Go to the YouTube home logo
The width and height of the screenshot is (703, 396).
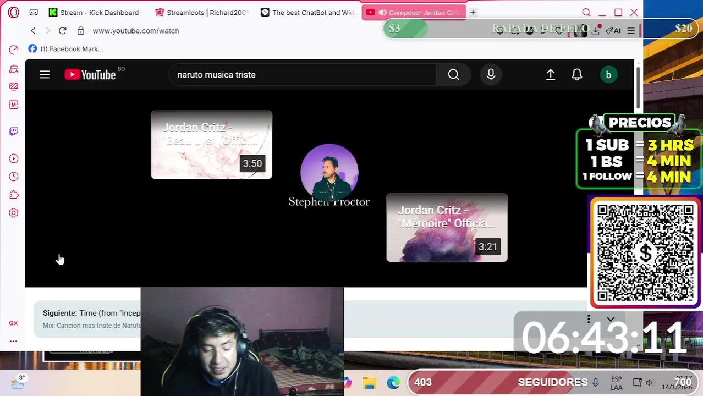(90, 75)
